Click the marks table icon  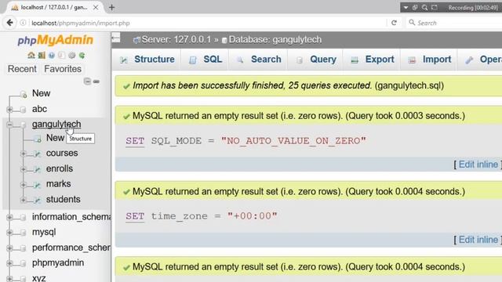coord(38,185)
